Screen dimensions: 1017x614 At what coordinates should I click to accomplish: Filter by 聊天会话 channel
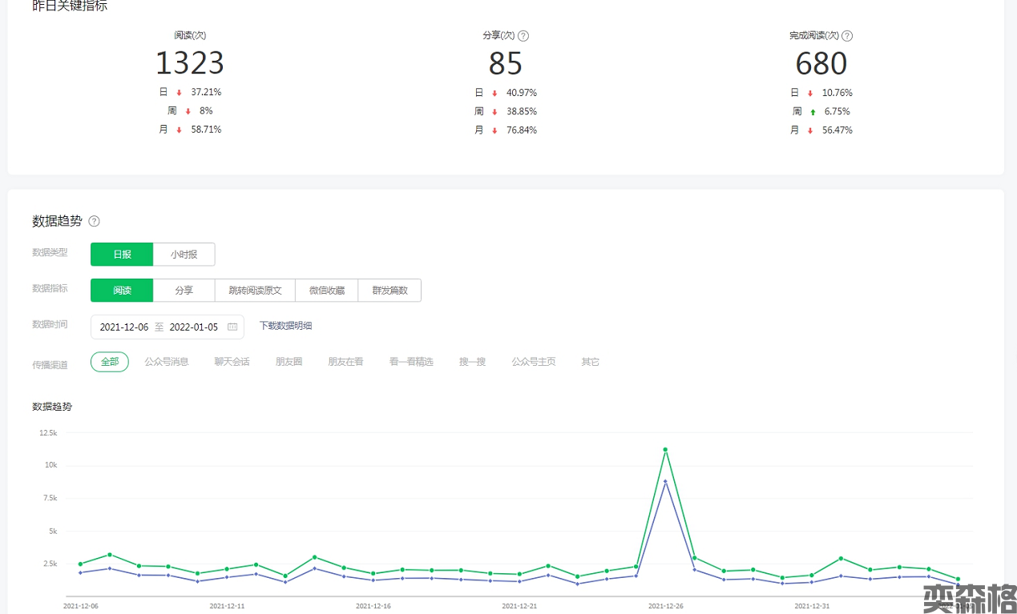tap(232, 362)
